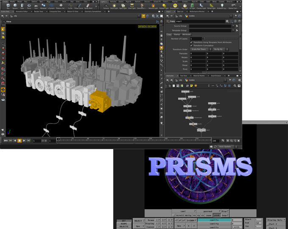This screenshot has height=229, width=288.
Task: Choose the L-System shelf tool
Action: (52, 6)
